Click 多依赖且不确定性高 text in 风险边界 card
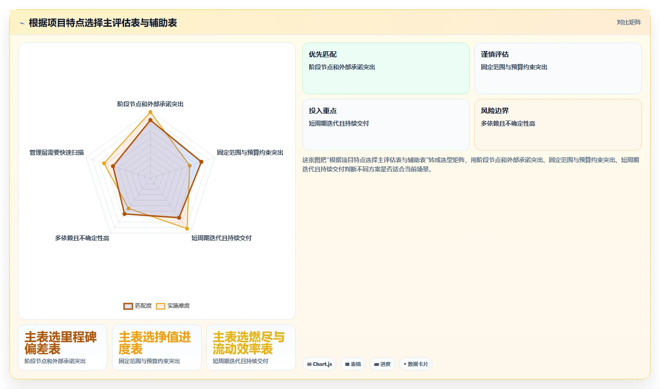This screenshot has height=389, width=660. [x=508, y=123]
